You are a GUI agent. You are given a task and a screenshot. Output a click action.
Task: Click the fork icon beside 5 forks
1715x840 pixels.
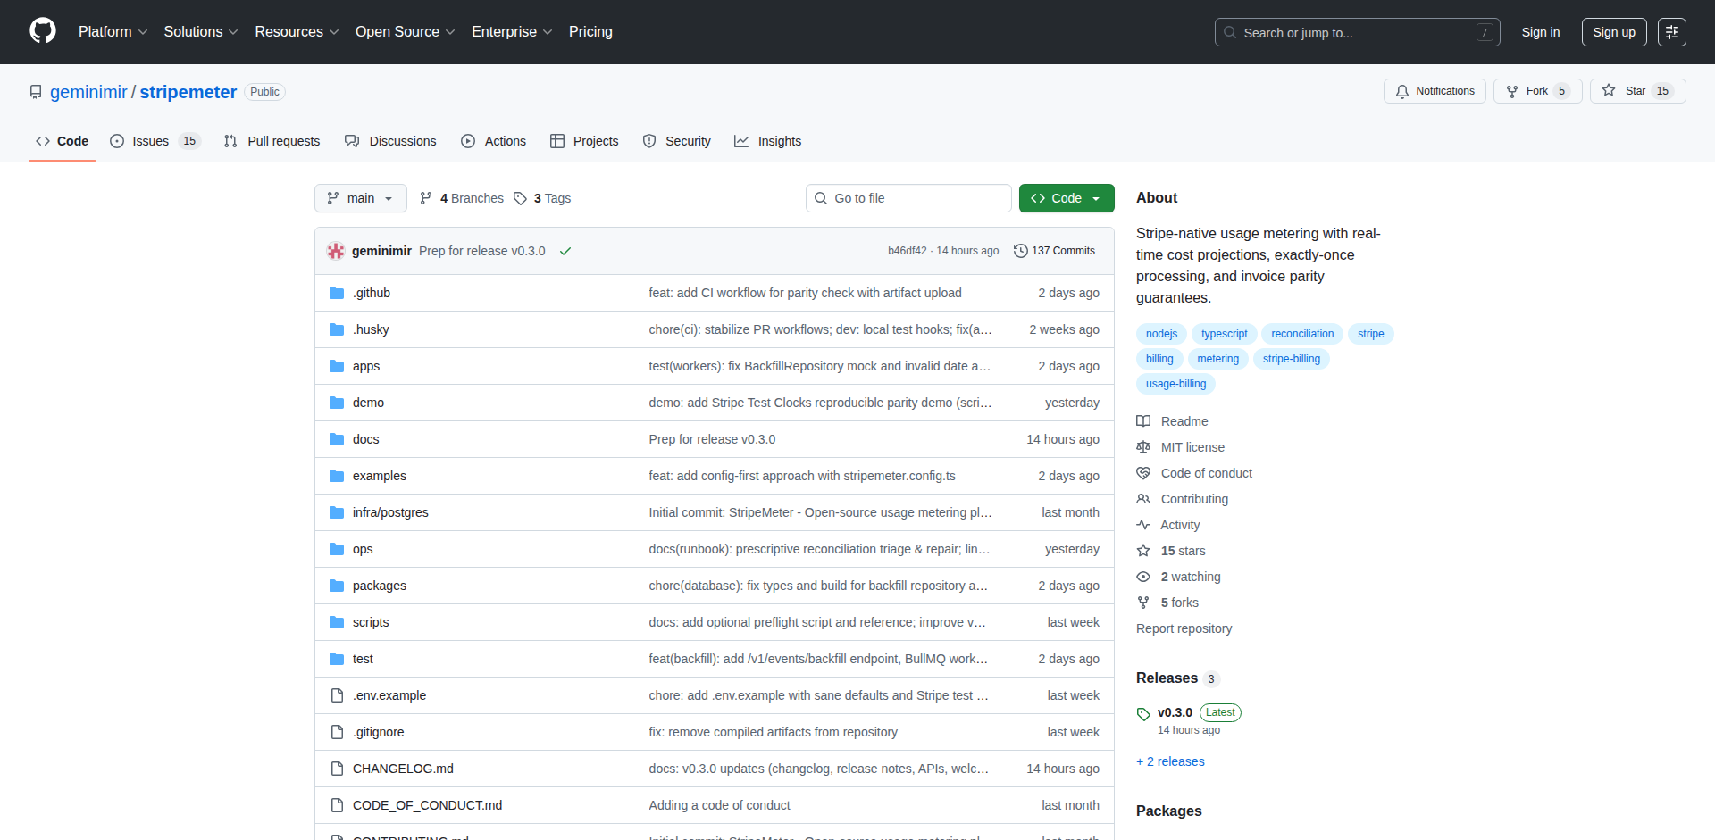click(1143, 603)
